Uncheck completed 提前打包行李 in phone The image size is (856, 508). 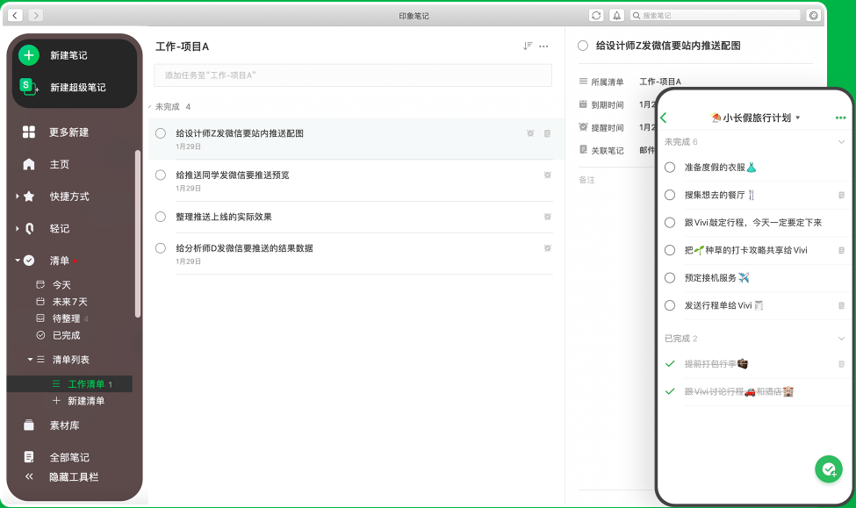click(670, 364)
